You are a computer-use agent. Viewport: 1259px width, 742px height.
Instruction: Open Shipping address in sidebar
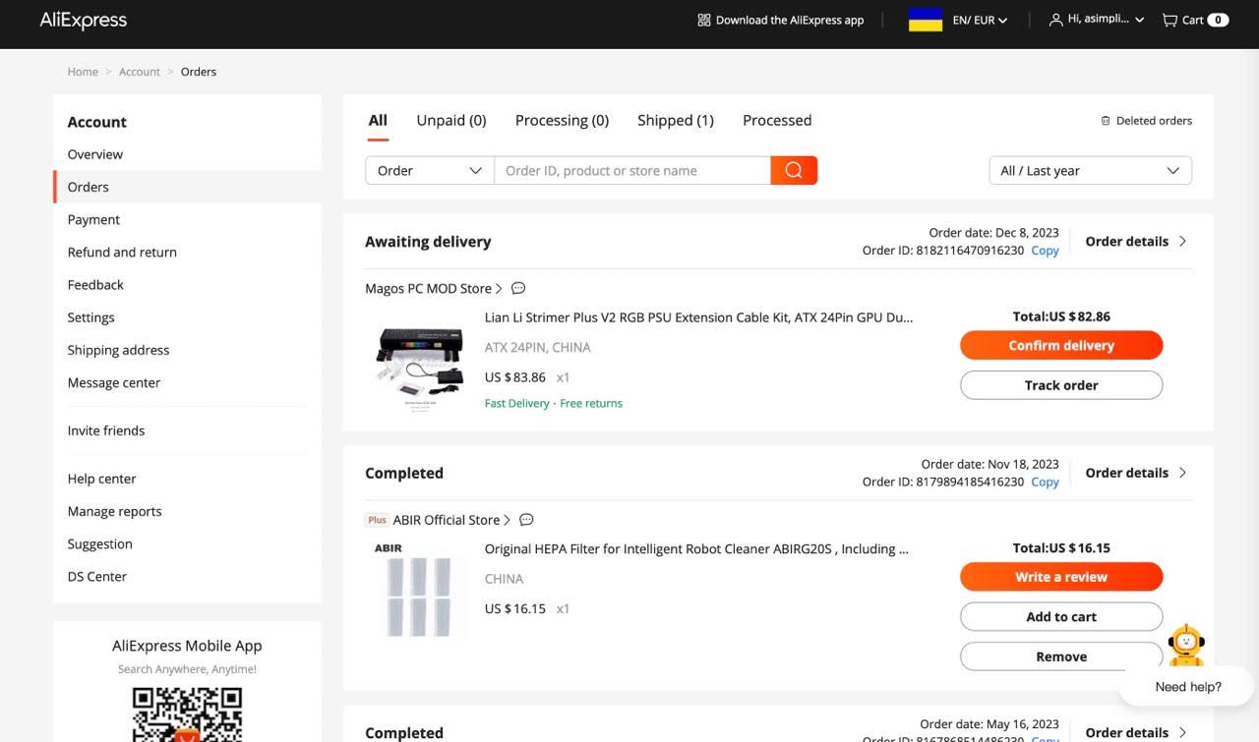pyautogui.click(x=118, y=350)
